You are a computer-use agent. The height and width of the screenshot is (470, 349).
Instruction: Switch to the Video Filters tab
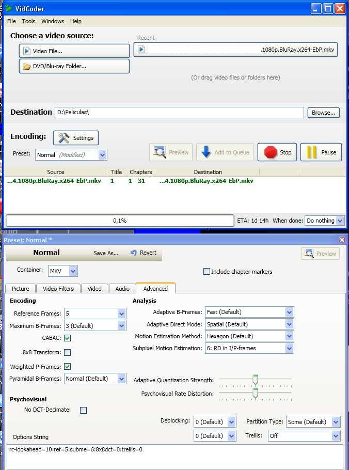[x=58, y=289]
